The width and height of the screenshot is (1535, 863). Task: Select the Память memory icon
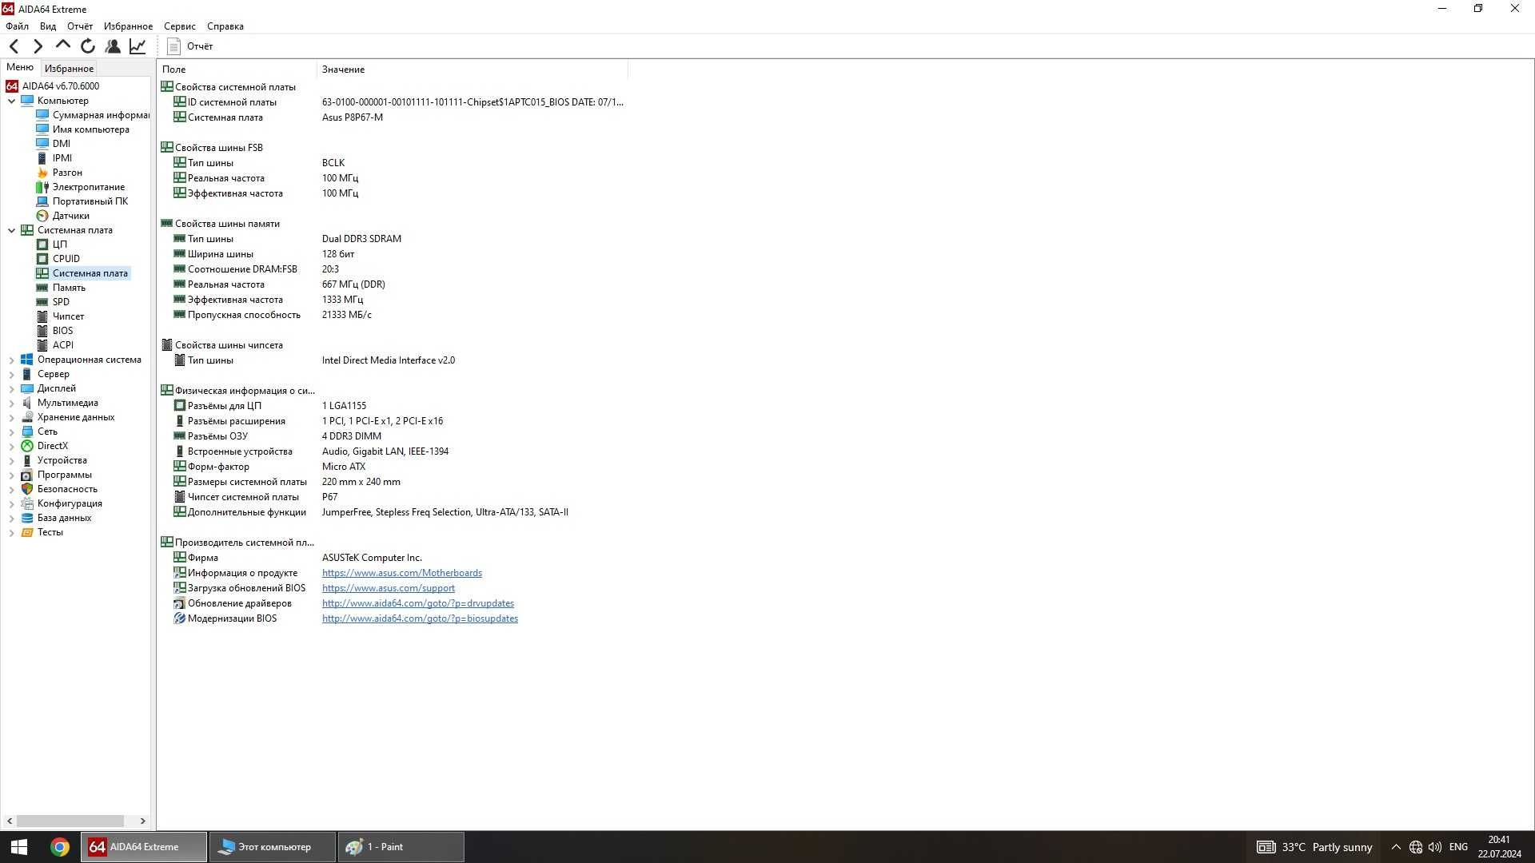(x=42, y=288)
